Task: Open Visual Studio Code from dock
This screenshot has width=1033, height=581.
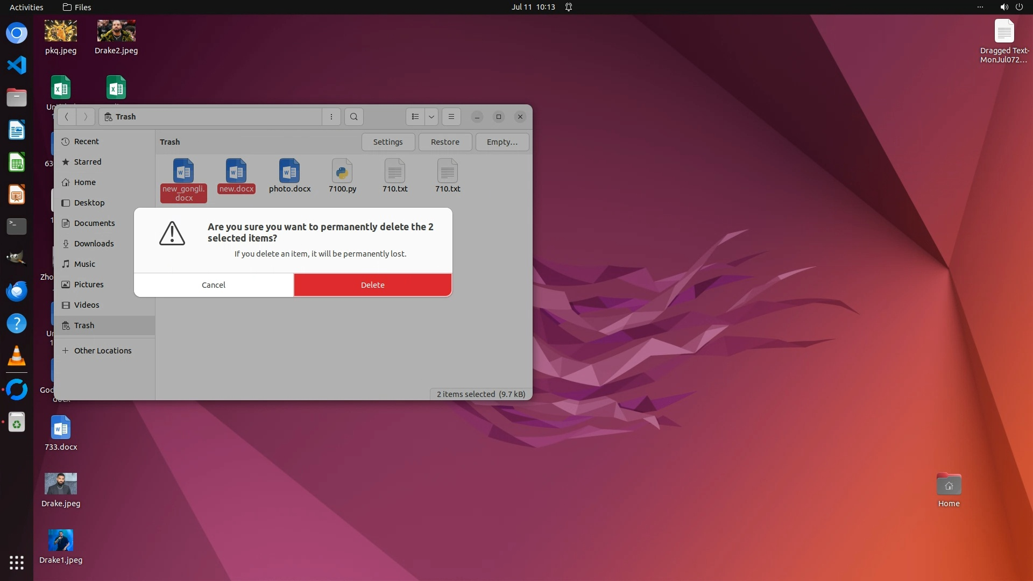Action: (x=17, y=65)
